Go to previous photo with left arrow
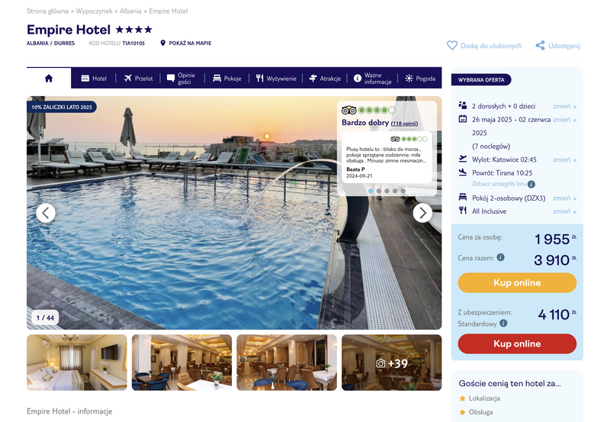This screenshot has height=422, width=610. [46, 213]
